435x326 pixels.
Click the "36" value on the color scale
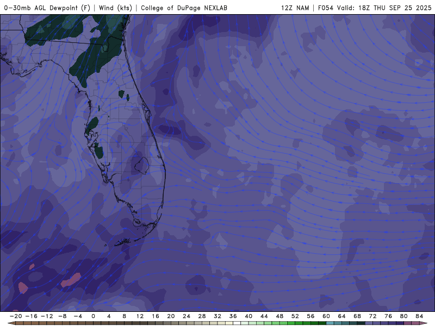pos(233,316)
